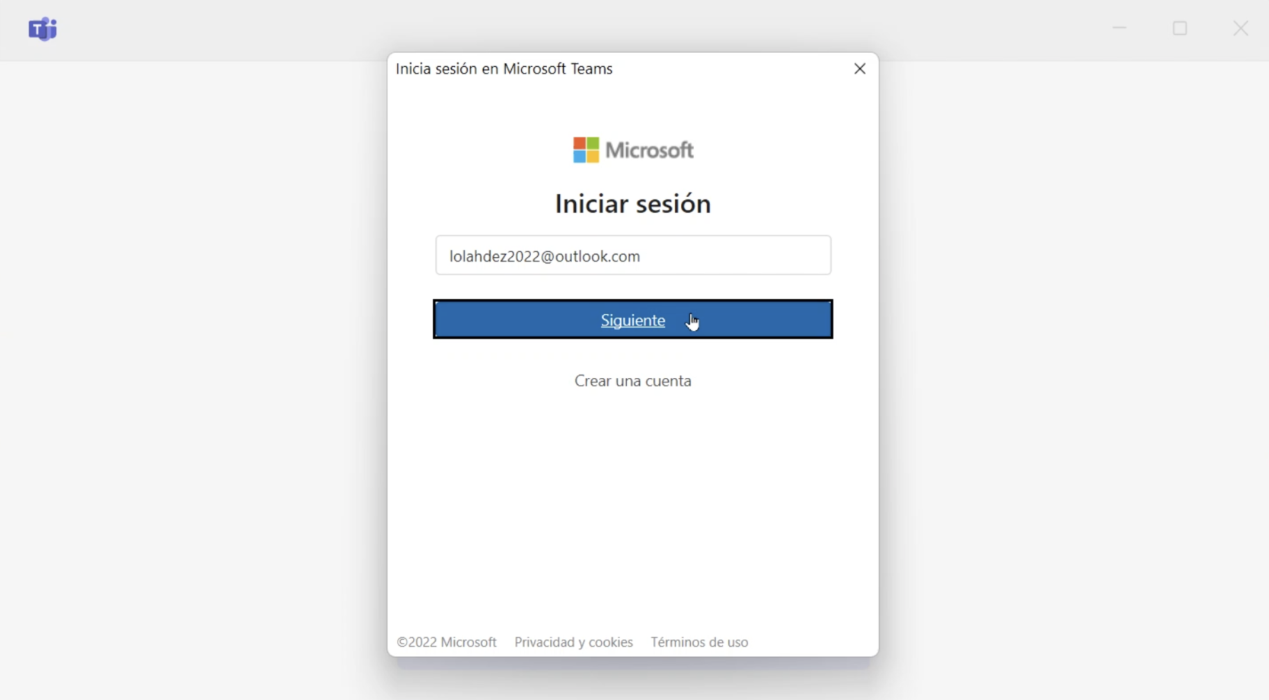Image resolution: width=1269 pixels, height=700 pixels.
Task: Click the Iniciar sesión heading
Action: pos(632,204)
